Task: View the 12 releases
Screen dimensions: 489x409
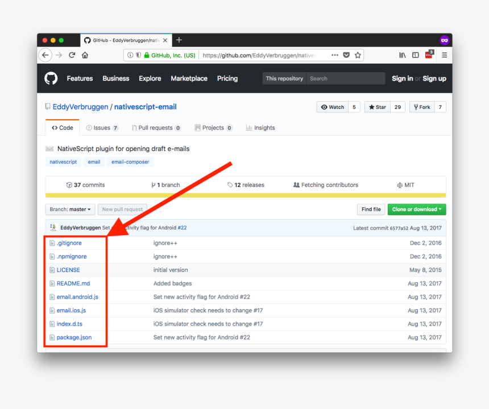Action: tap(246, 185)
